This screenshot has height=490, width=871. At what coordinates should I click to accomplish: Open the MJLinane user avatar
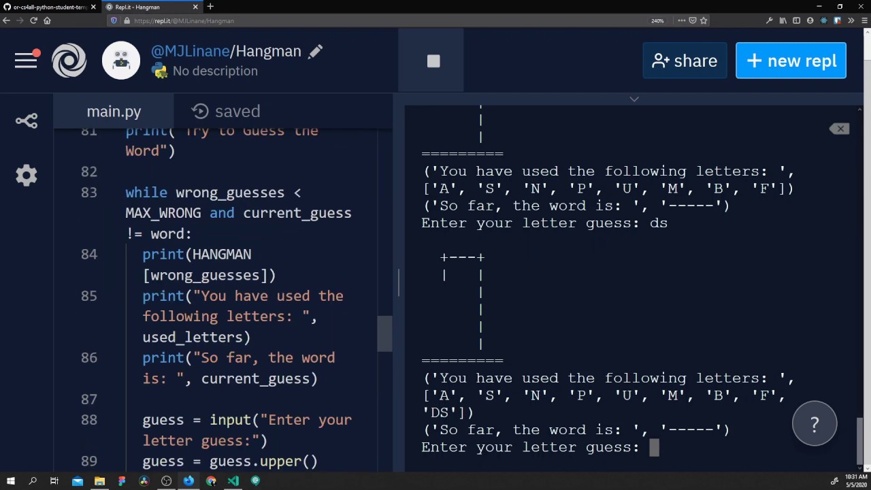(121, 61)
